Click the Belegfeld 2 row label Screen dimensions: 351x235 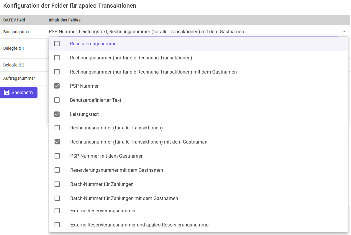pos(14,65)
